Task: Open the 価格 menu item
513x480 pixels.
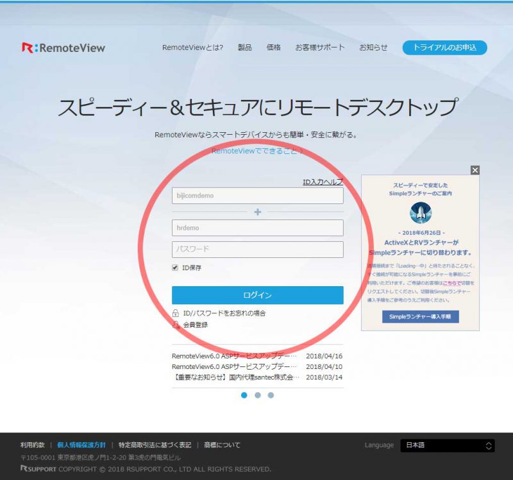Action: click(274, 47)
